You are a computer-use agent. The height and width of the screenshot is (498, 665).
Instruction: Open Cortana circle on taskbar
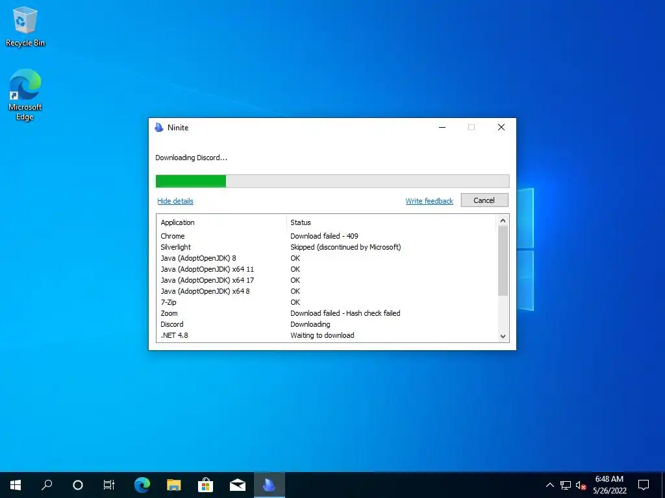click(78, 485)
